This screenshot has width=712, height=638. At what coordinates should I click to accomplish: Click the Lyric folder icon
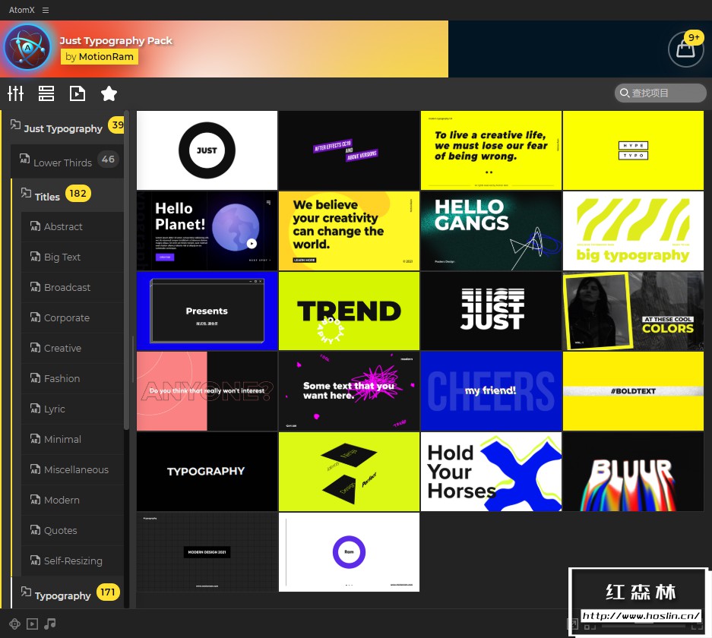35,409
